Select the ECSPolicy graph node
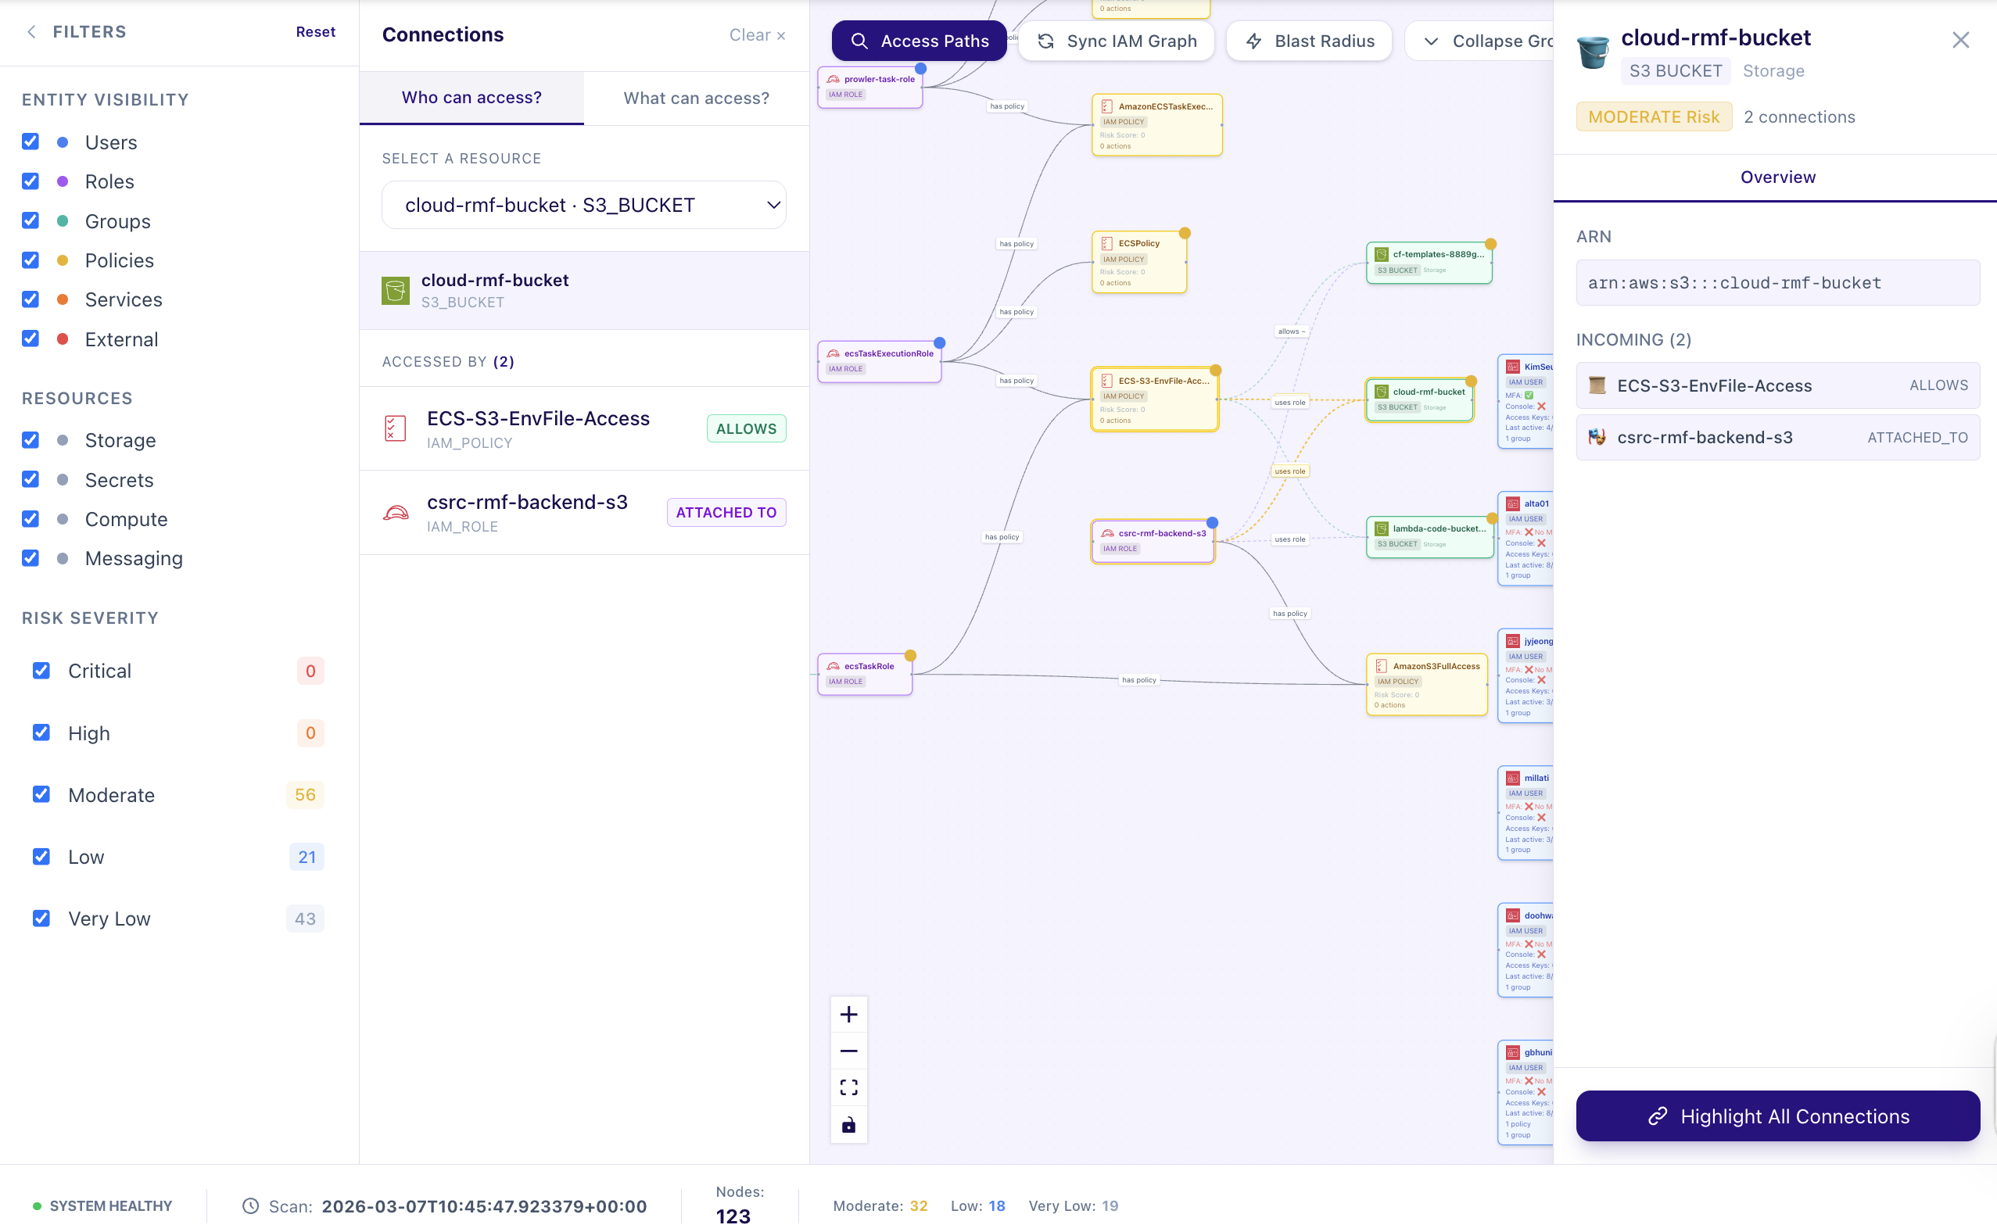Image resolution: width=1997 pixels, height=1232 pixels. (x=1138, y=263)
